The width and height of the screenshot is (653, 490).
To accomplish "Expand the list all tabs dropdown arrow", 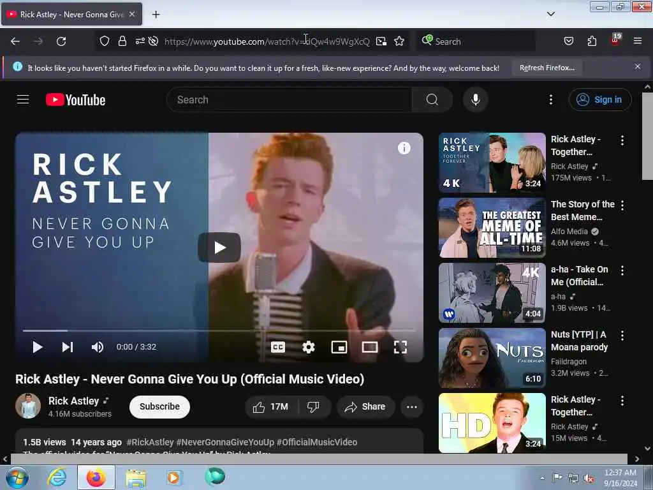I will tap(550, 14).
